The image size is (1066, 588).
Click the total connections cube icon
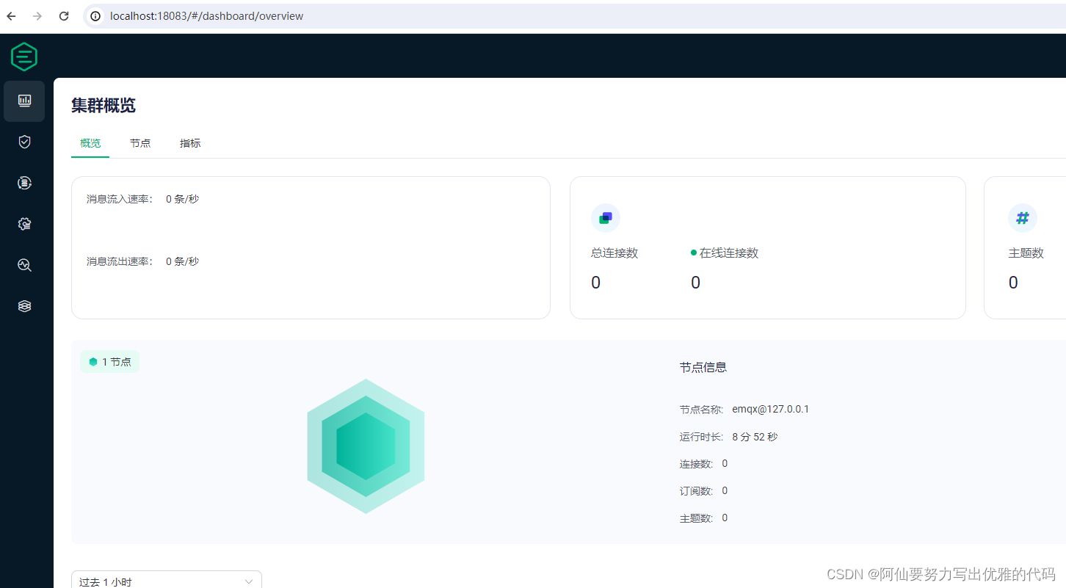(x=605, y=217)
